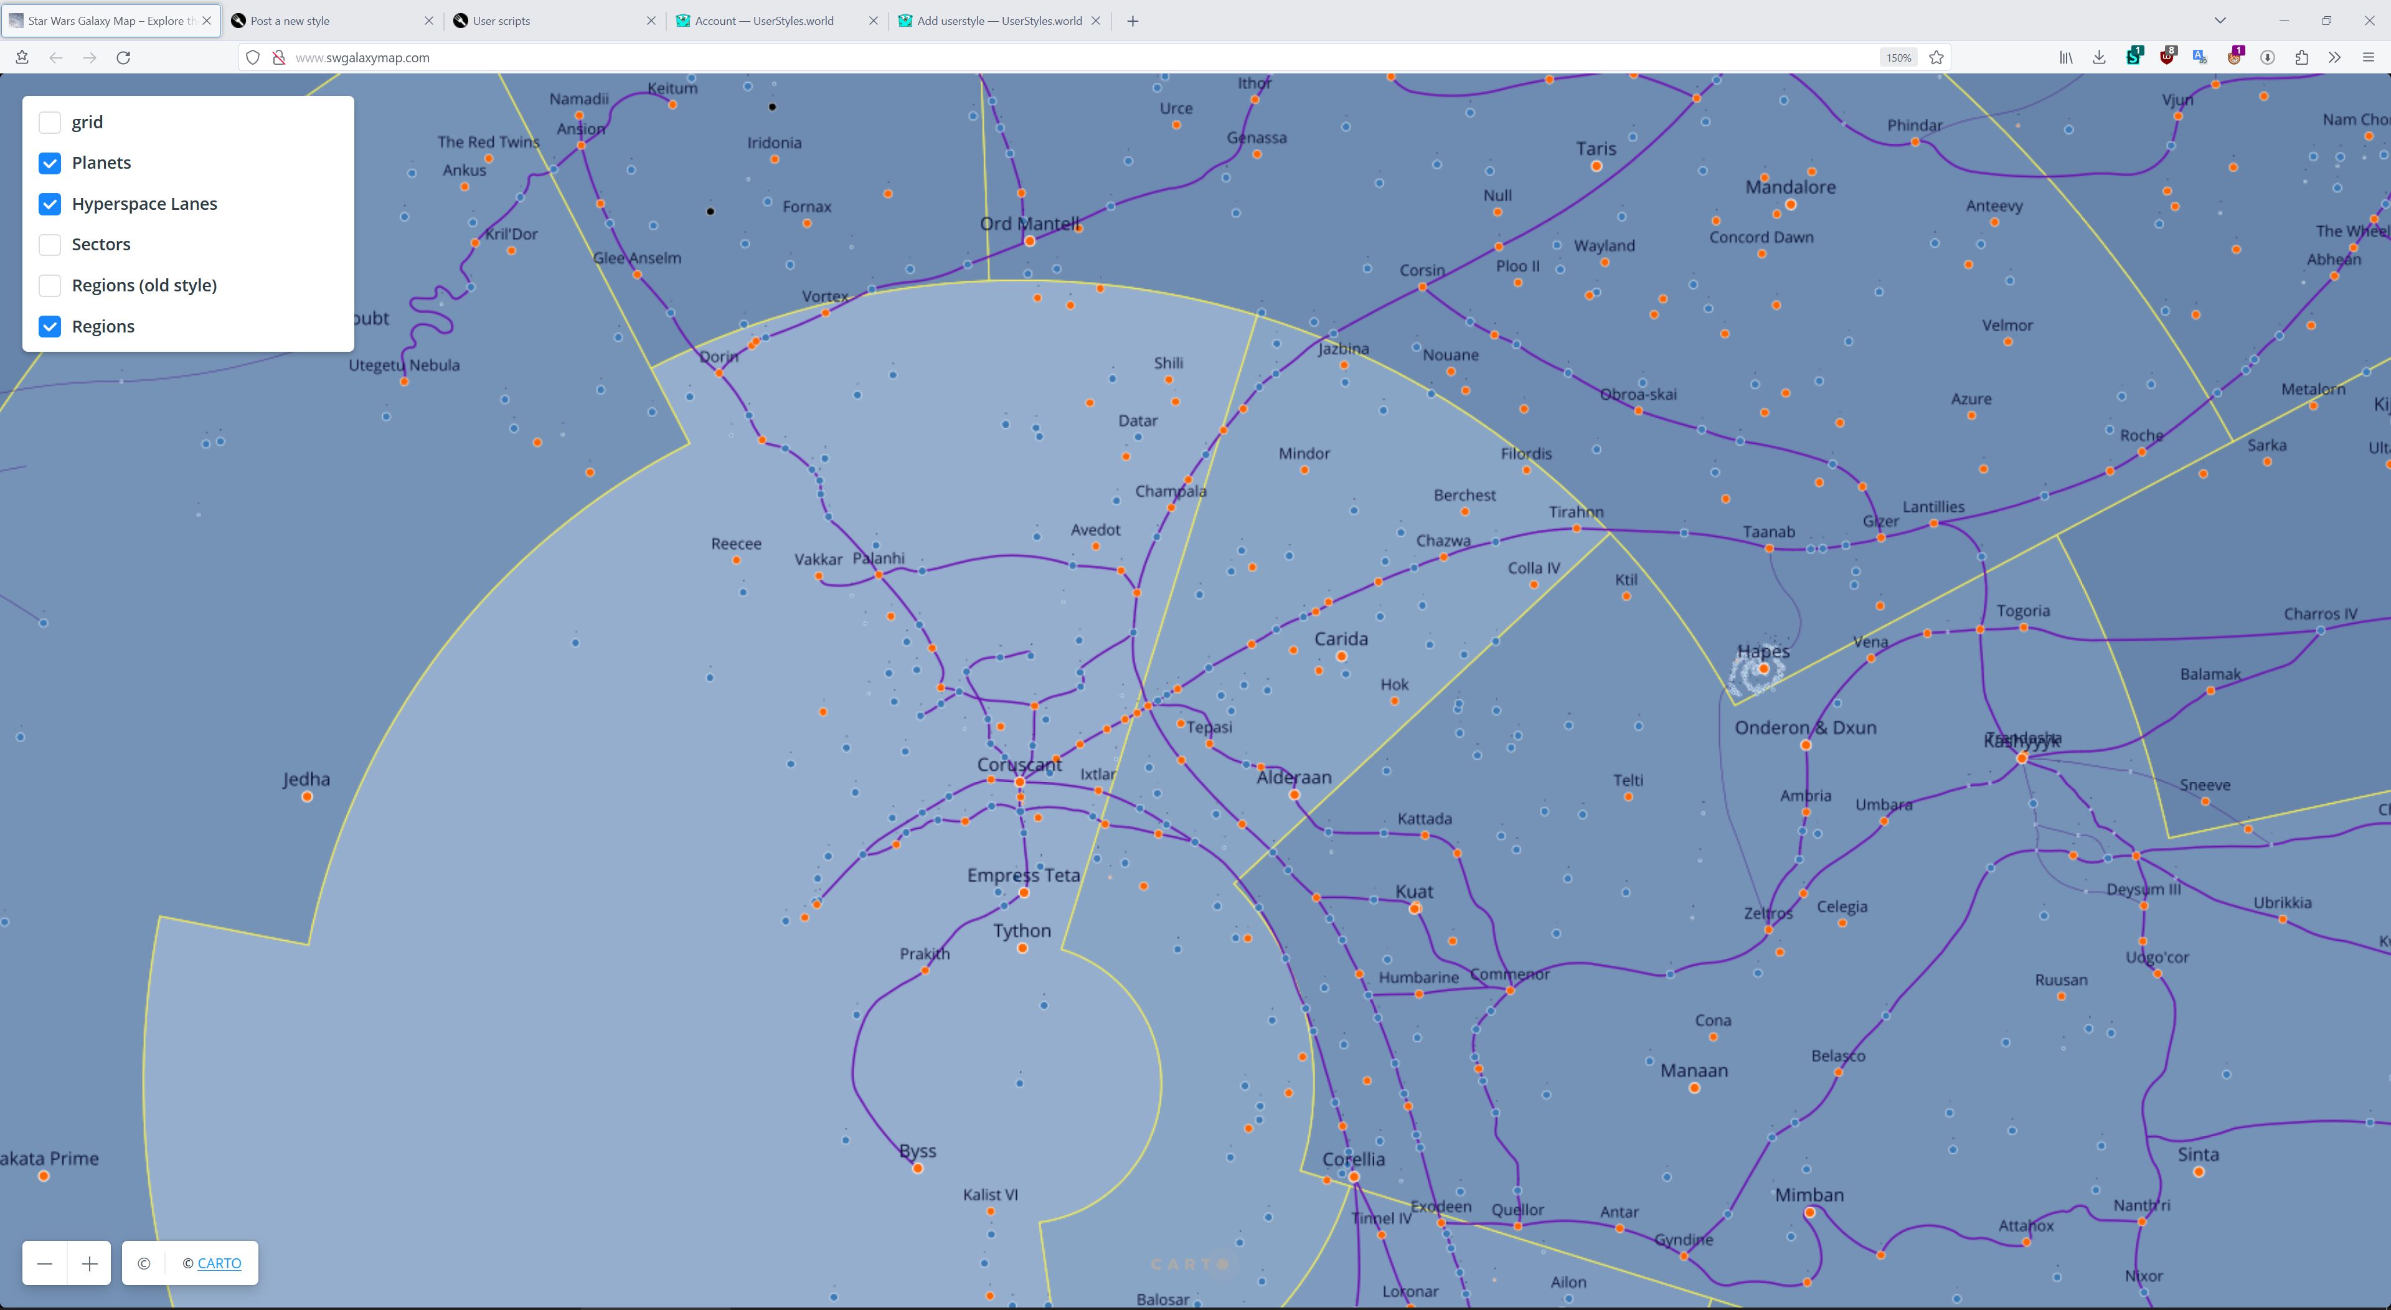Viewport: 2391px width, 1310px height.
Task: Toggle the Regions old style checkbox
Action: pyautogui.click(x=49, y=286)
